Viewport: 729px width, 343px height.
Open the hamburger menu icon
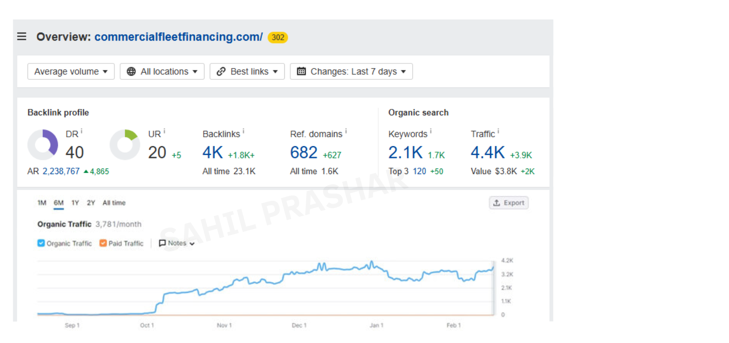tap(22, 37)
